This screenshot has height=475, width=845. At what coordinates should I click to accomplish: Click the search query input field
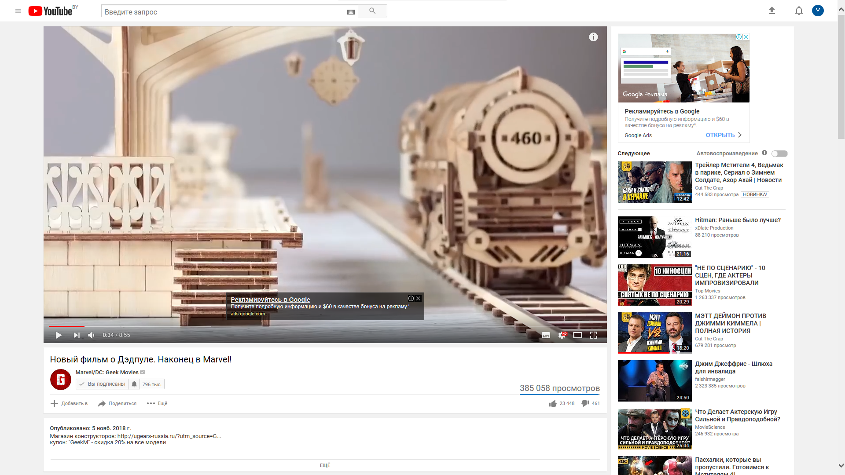224,12
